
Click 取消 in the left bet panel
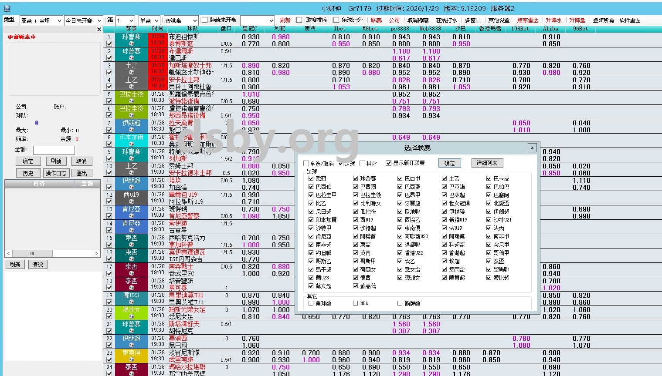coord(81,161)
